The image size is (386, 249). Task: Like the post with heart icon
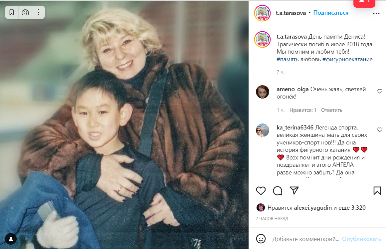pyautogui.click(x=261, y=191)
